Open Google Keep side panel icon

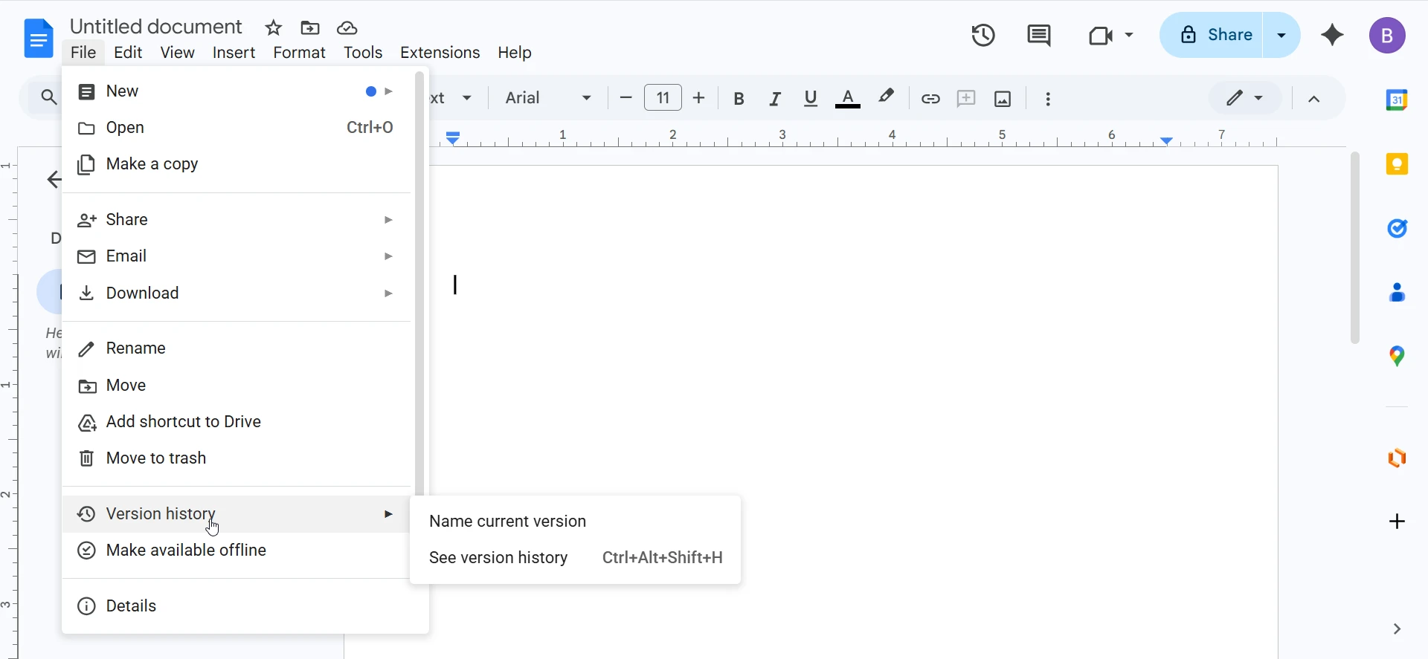pyautogui.click(x=1397, y=164)
